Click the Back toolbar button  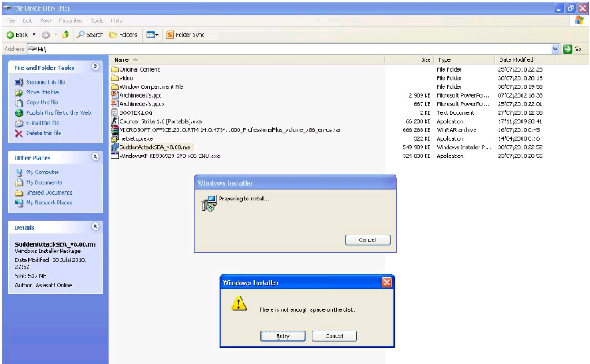point(17,35)
